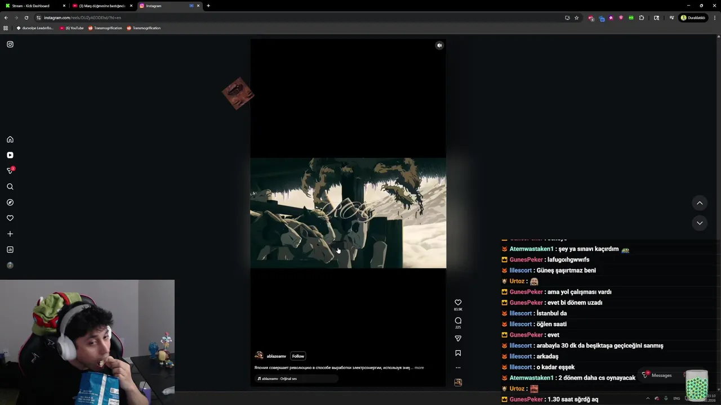The height and width of the screenshot is (405, 721).
Task: Save the reel with bookmark icon
Action: point(458,353)
